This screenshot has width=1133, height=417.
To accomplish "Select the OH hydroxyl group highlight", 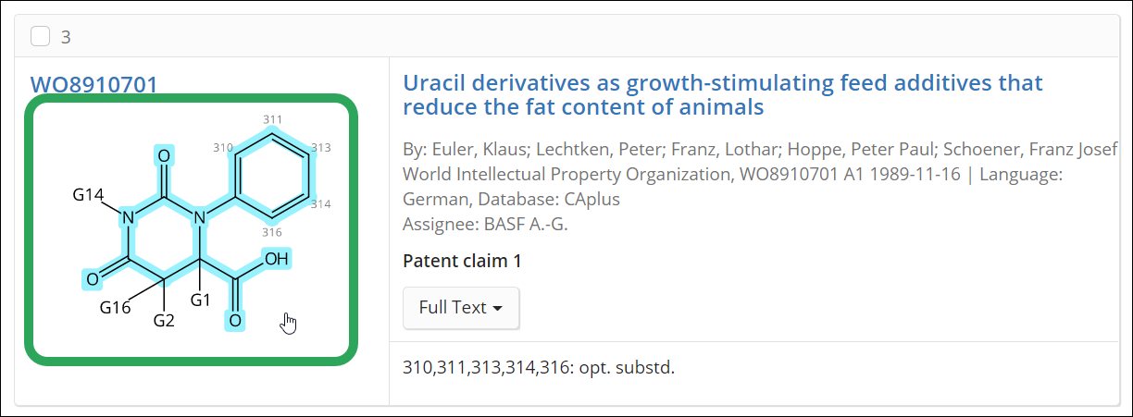I will tap(276, 260).
